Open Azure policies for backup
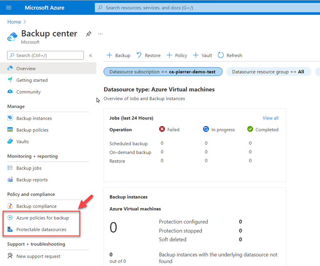 click(x=42, y=218)
